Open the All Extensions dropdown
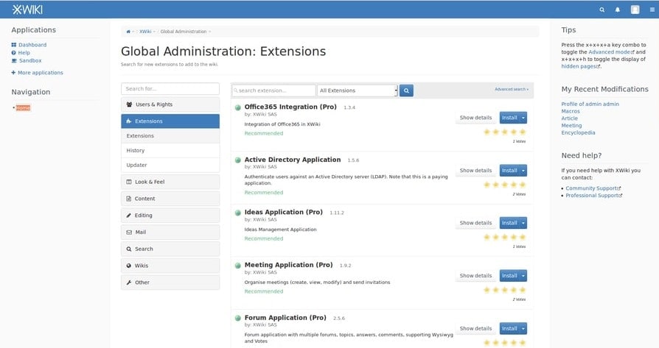The image size is (659, 348). pos(358,90)
